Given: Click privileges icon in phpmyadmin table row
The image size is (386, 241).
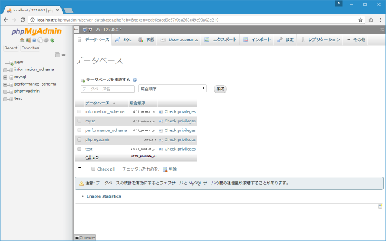Looking at the screenshot, I should pyautogui.click(x=161, y=140).
